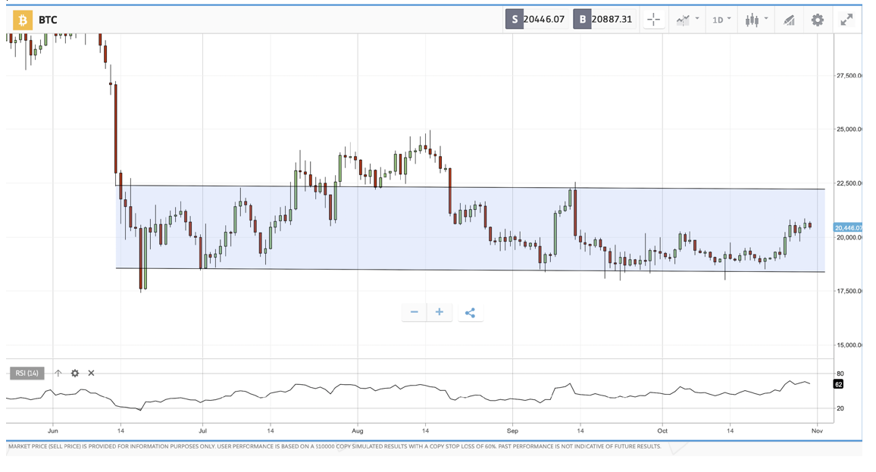876x472 pixels.
Task: Remove the RSI indicator panel
Action: 91,373
